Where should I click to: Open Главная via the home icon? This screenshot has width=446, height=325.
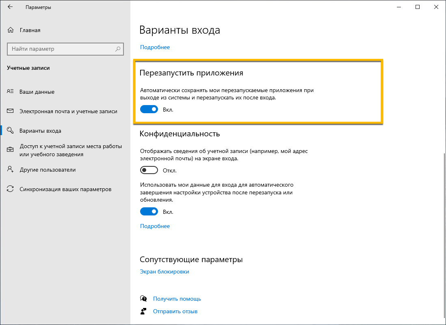(x=10, y=30)
